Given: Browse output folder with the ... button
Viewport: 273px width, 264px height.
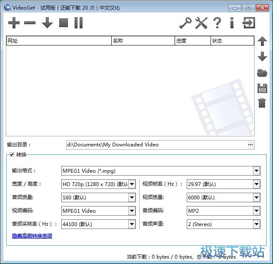Looking at the screenshot, I should 250,145.
